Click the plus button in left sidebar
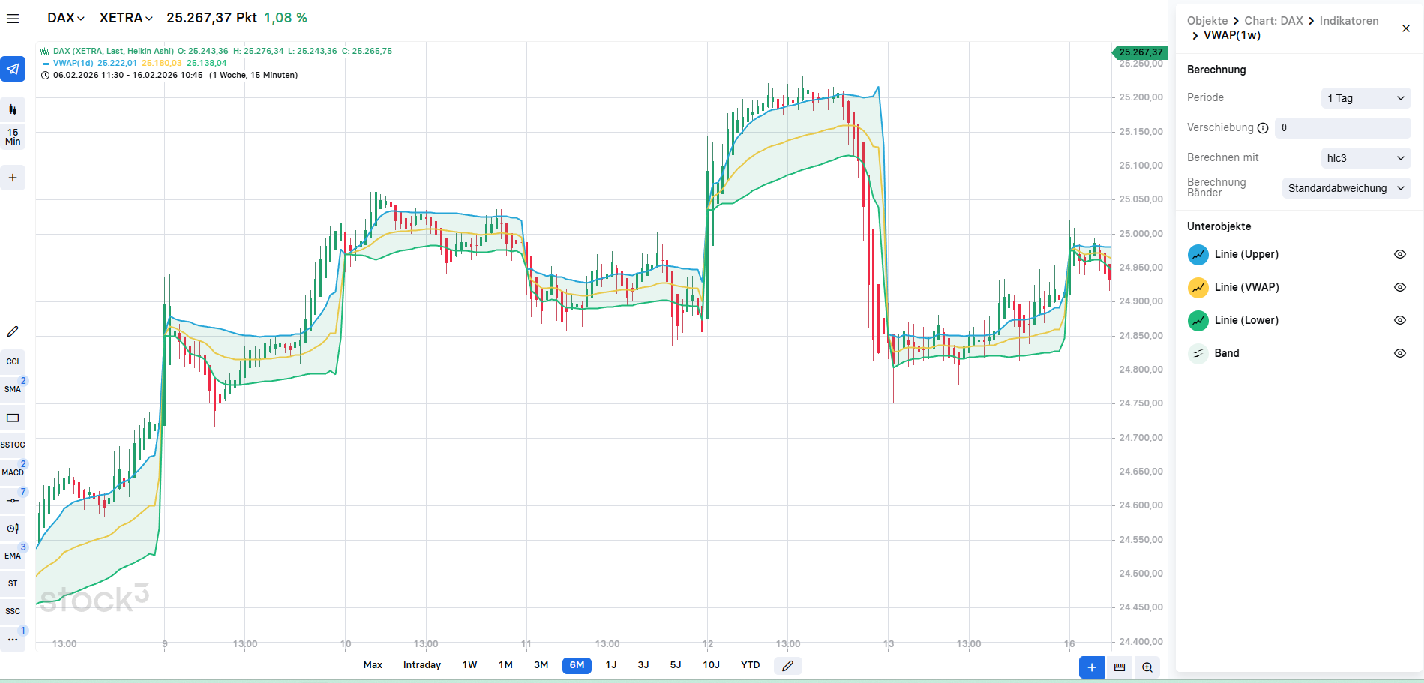The height and width of the screenshot is (683, 1424). pyautogui.click(x=13, y=178)
